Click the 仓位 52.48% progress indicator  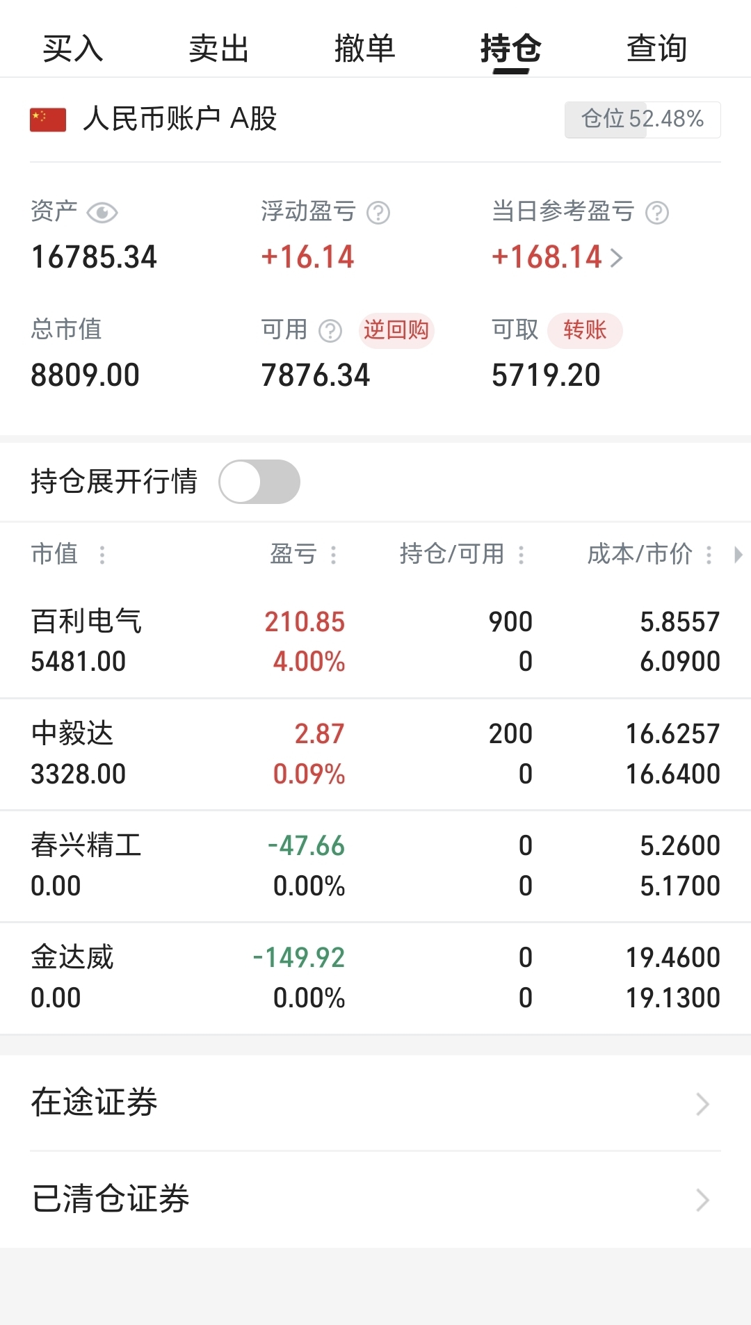tap(643, 120)
